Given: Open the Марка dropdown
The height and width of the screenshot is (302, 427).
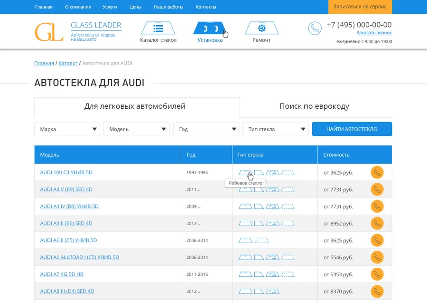Looking at the screenshot, I should [67, 129].
